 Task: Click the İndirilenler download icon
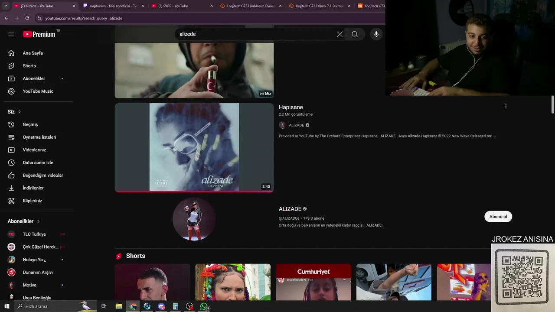pos(12,188)
